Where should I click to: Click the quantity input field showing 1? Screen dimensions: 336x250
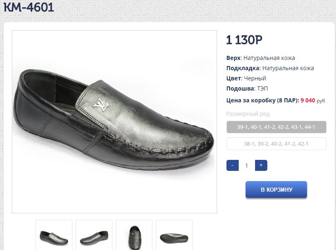[246, 165]
